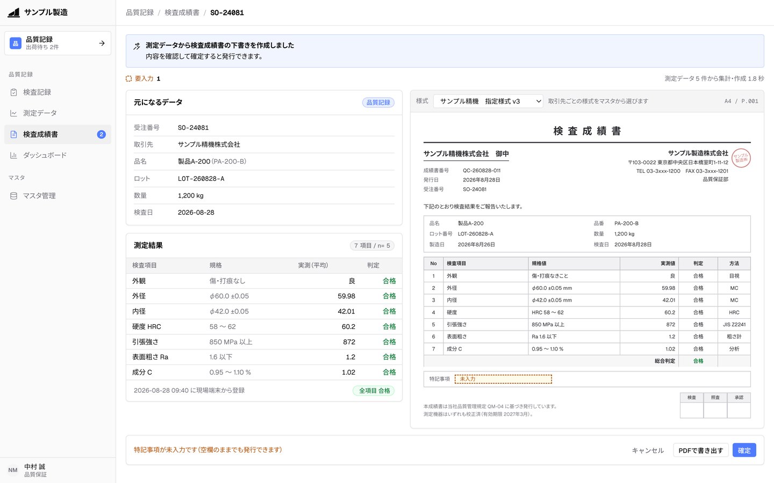Open マスタ管理 in the sidebar
Screen dimensions: 774x483
58,196
